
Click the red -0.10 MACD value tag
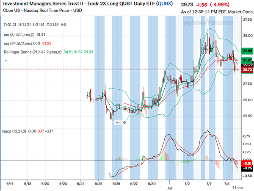247,163
